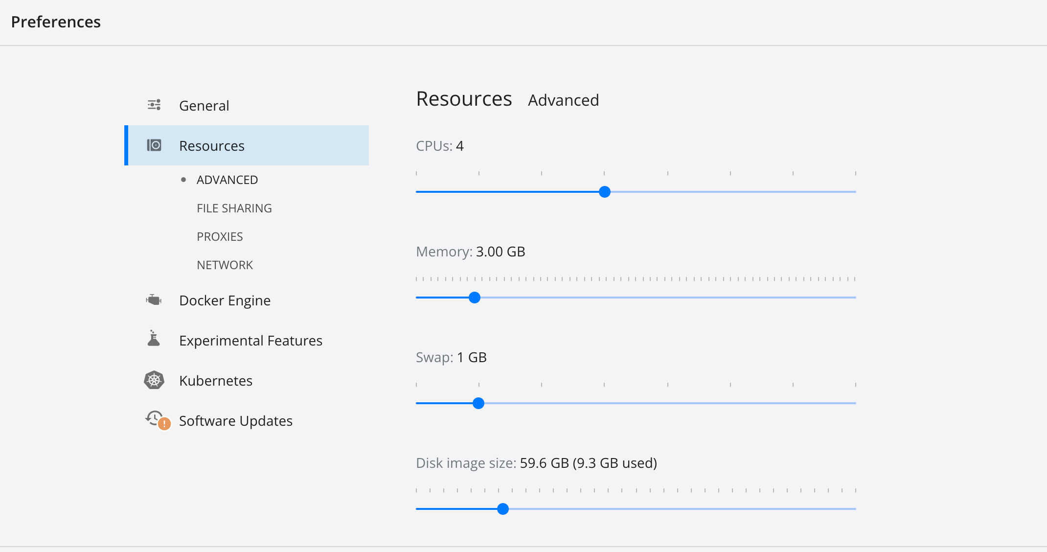Select the Resources hardware icon
1047x552 pixels.
154,145
